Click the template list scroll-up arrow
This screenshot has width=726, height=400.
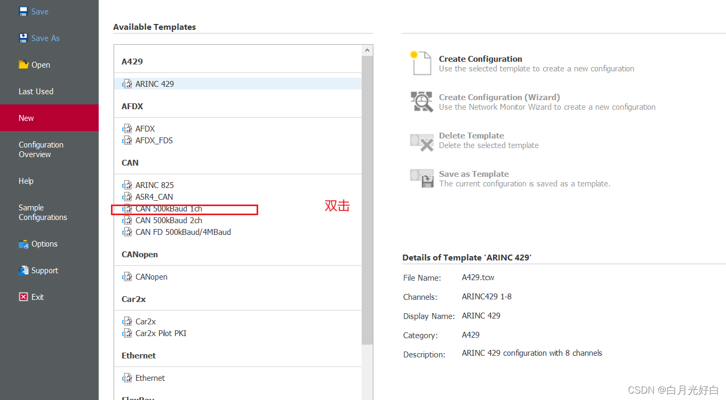click(367, 51)
